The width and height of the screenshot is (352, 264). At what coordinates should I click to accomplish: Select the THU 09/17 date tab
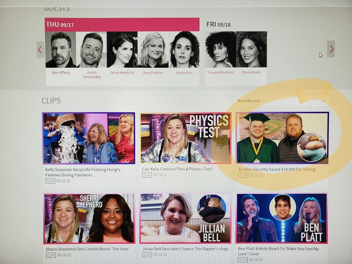tap(122, 25)
